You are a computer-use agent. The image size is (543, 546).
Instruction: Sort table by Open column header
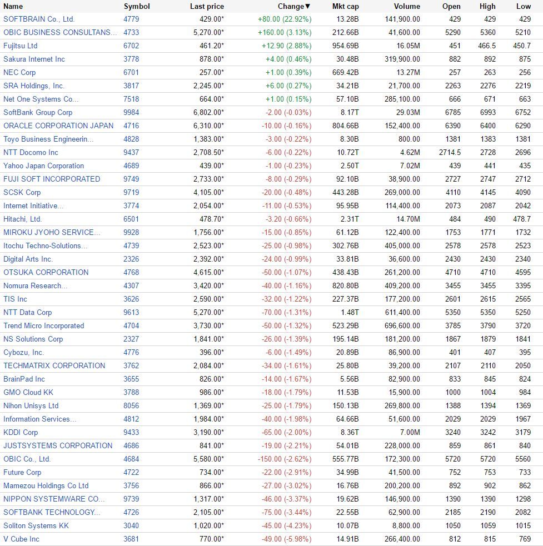(x=451, y=6)
